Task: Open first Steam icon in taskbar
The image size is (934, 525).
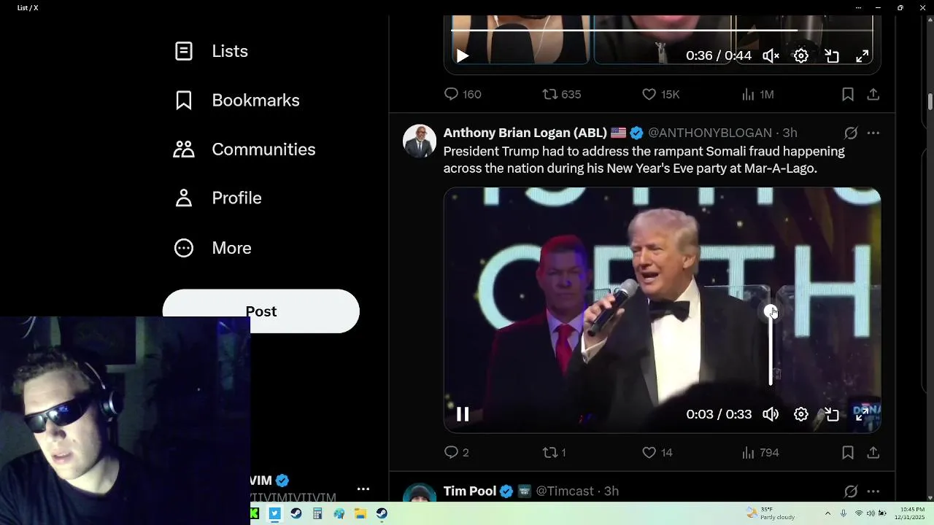Action: (296, 513)
